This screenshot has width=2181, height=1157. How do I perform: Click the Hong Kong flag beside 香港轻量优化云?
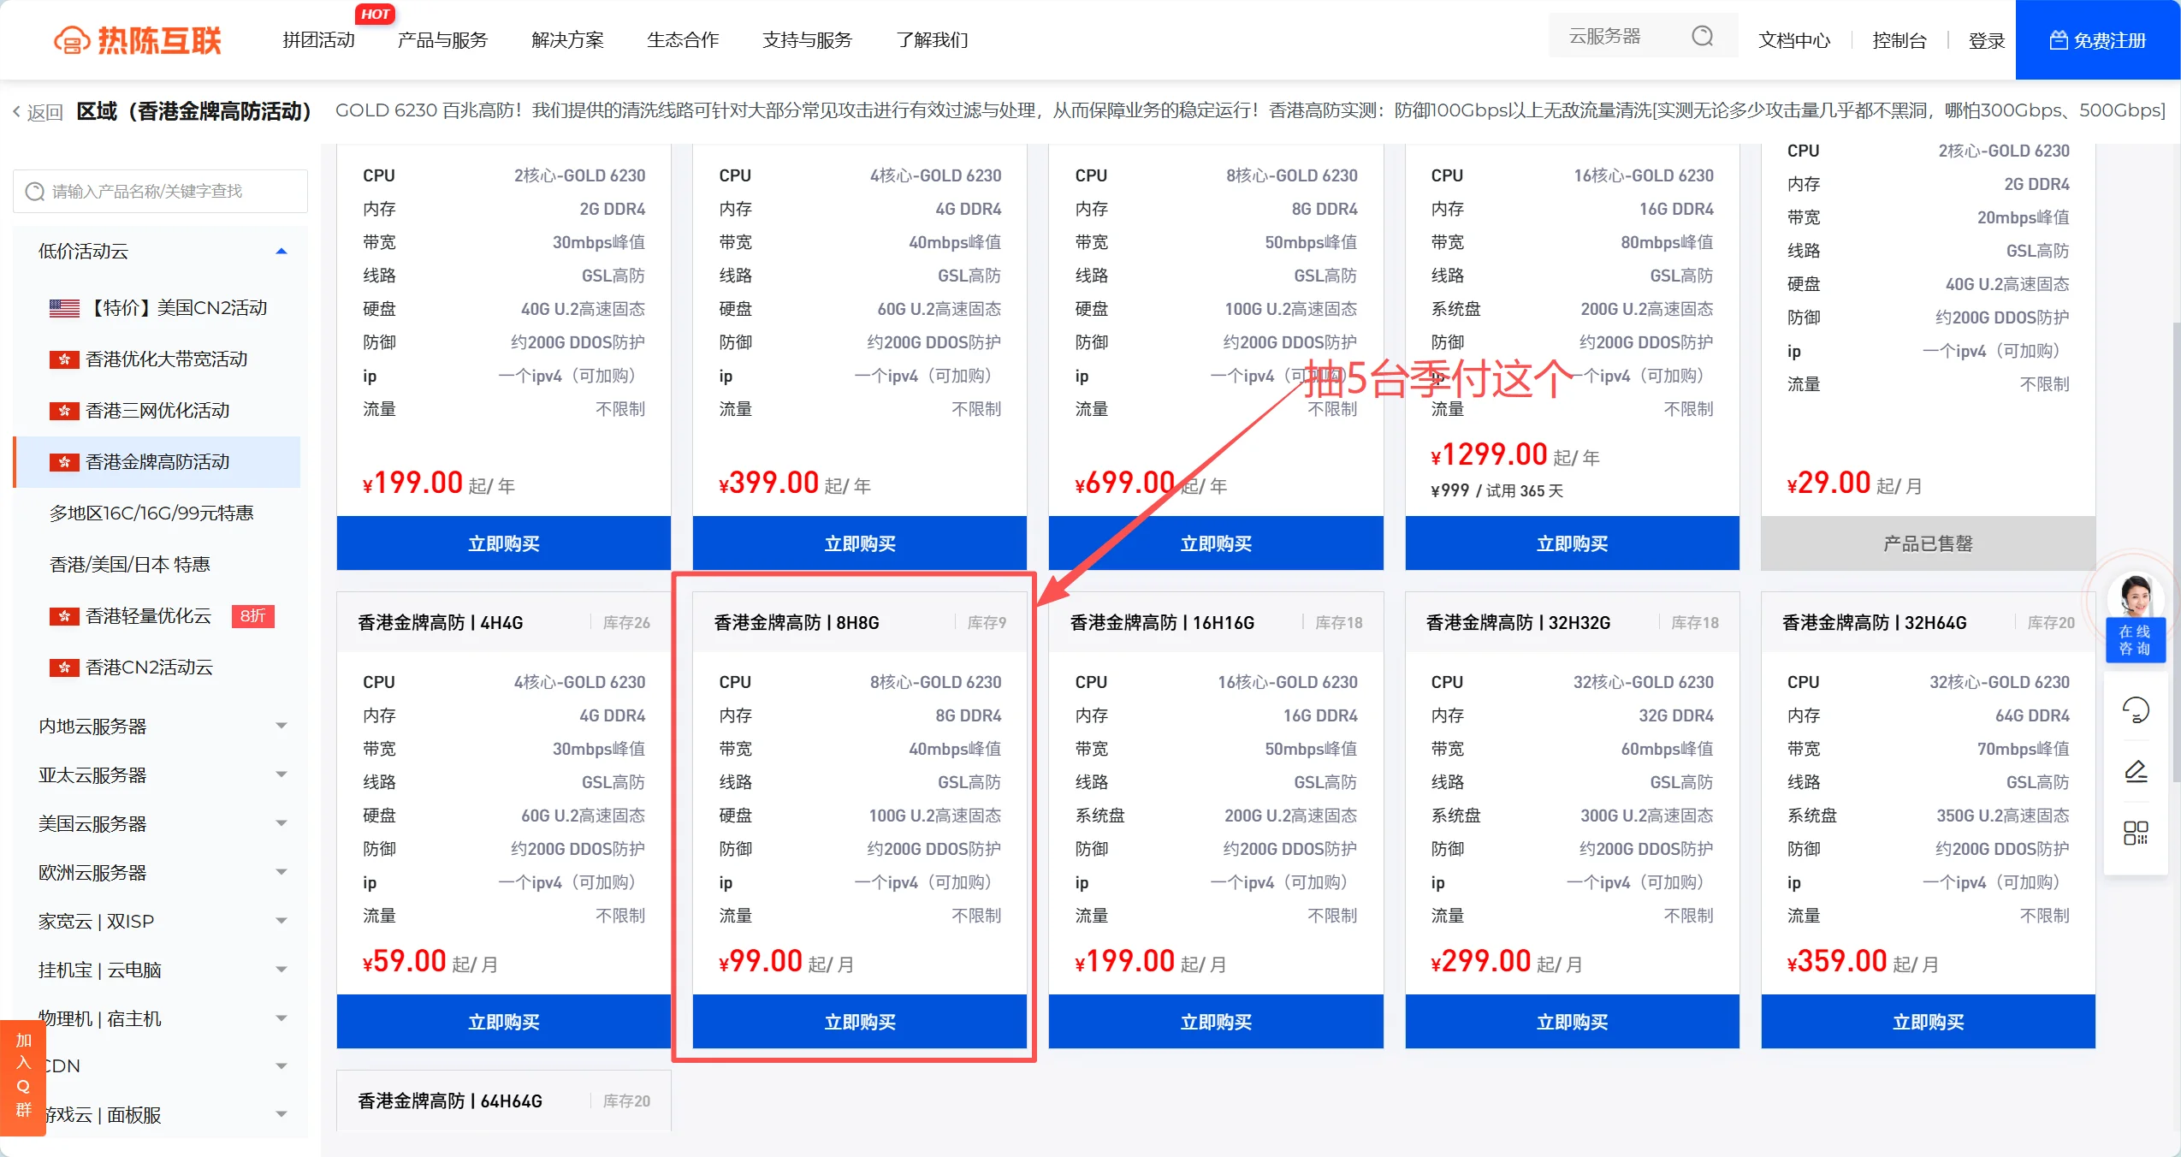(64, 616)
